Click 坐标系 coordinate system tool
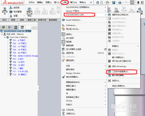This screenshot has height=116, width=145. tap(14, 8)
